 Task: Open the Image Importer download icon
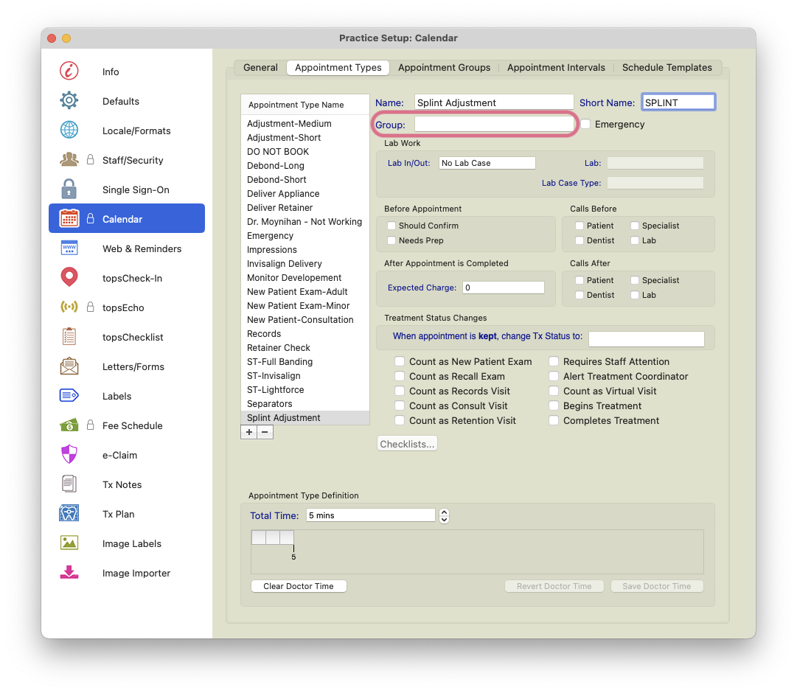click(x=69, y=572)
